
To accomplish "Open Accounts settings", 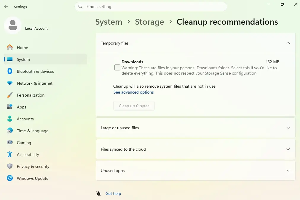I will coord(45,119).
